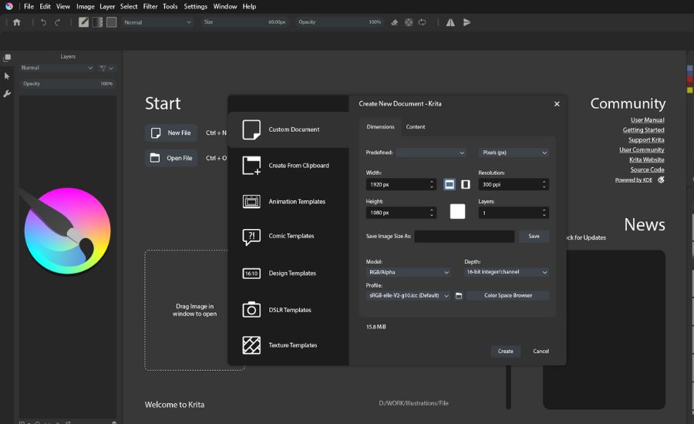Click the Create From Clipboard icon

[251, 165]
